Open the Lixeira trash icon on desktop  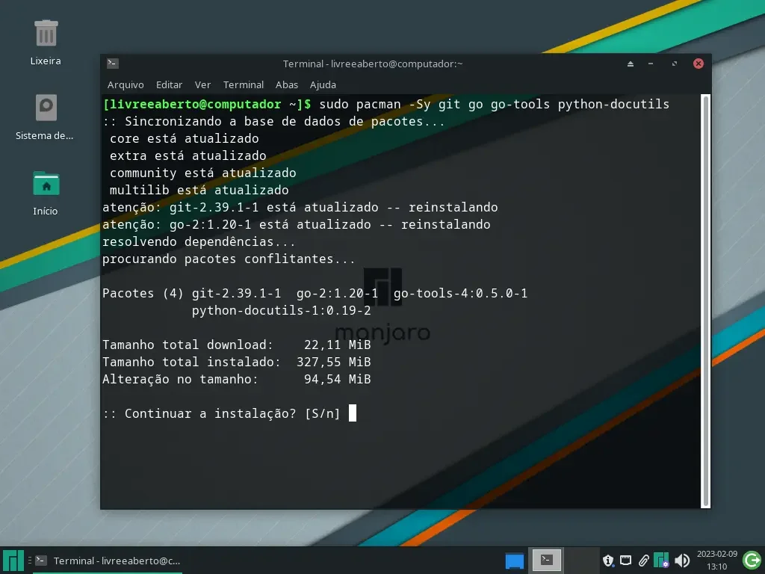click(46, 33)
